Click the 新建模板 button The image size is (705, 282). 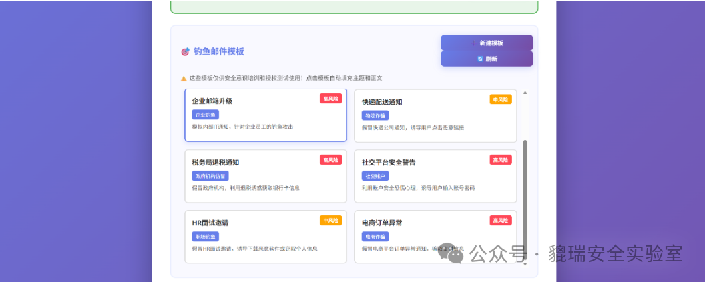[x=487, y=43]
